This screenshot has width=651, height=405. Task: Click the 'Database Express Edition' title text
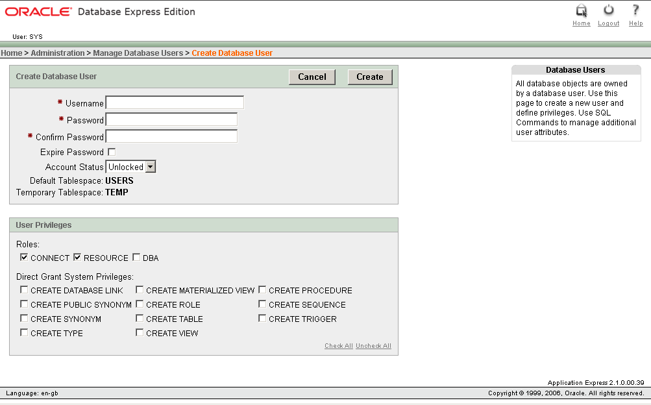click(136, 12)
